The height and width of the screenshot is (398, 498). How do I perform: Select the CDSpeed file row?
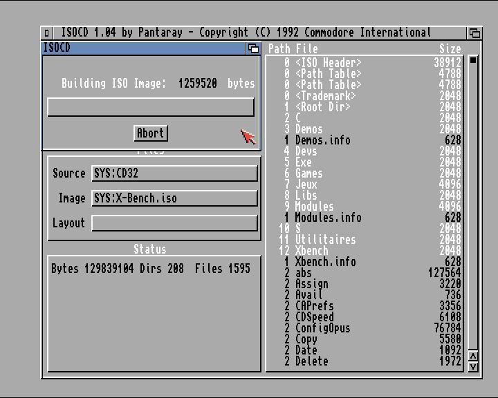coord(365,317)
